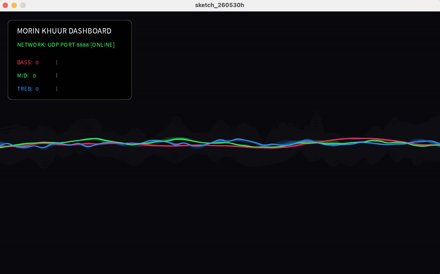Click the blue waveform line crest
The image size is (440, 274).
point(238,139)
